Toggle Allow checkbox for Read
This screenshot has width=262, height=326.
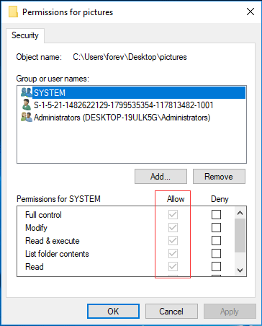tap(173, 266)
